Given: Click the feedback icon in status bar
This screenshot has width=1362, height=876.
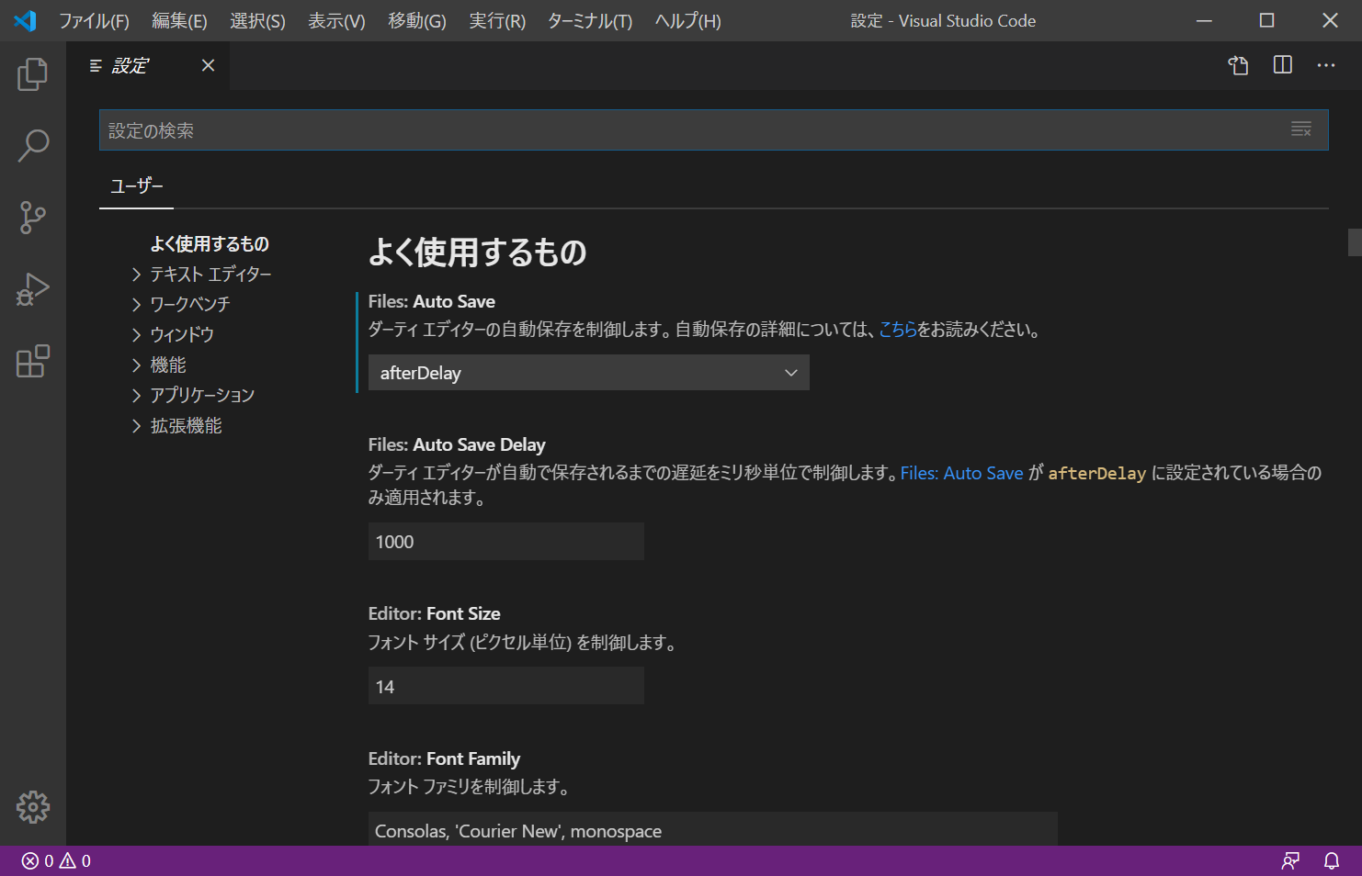Looking at the screenshot, I should click(1290, 861).
